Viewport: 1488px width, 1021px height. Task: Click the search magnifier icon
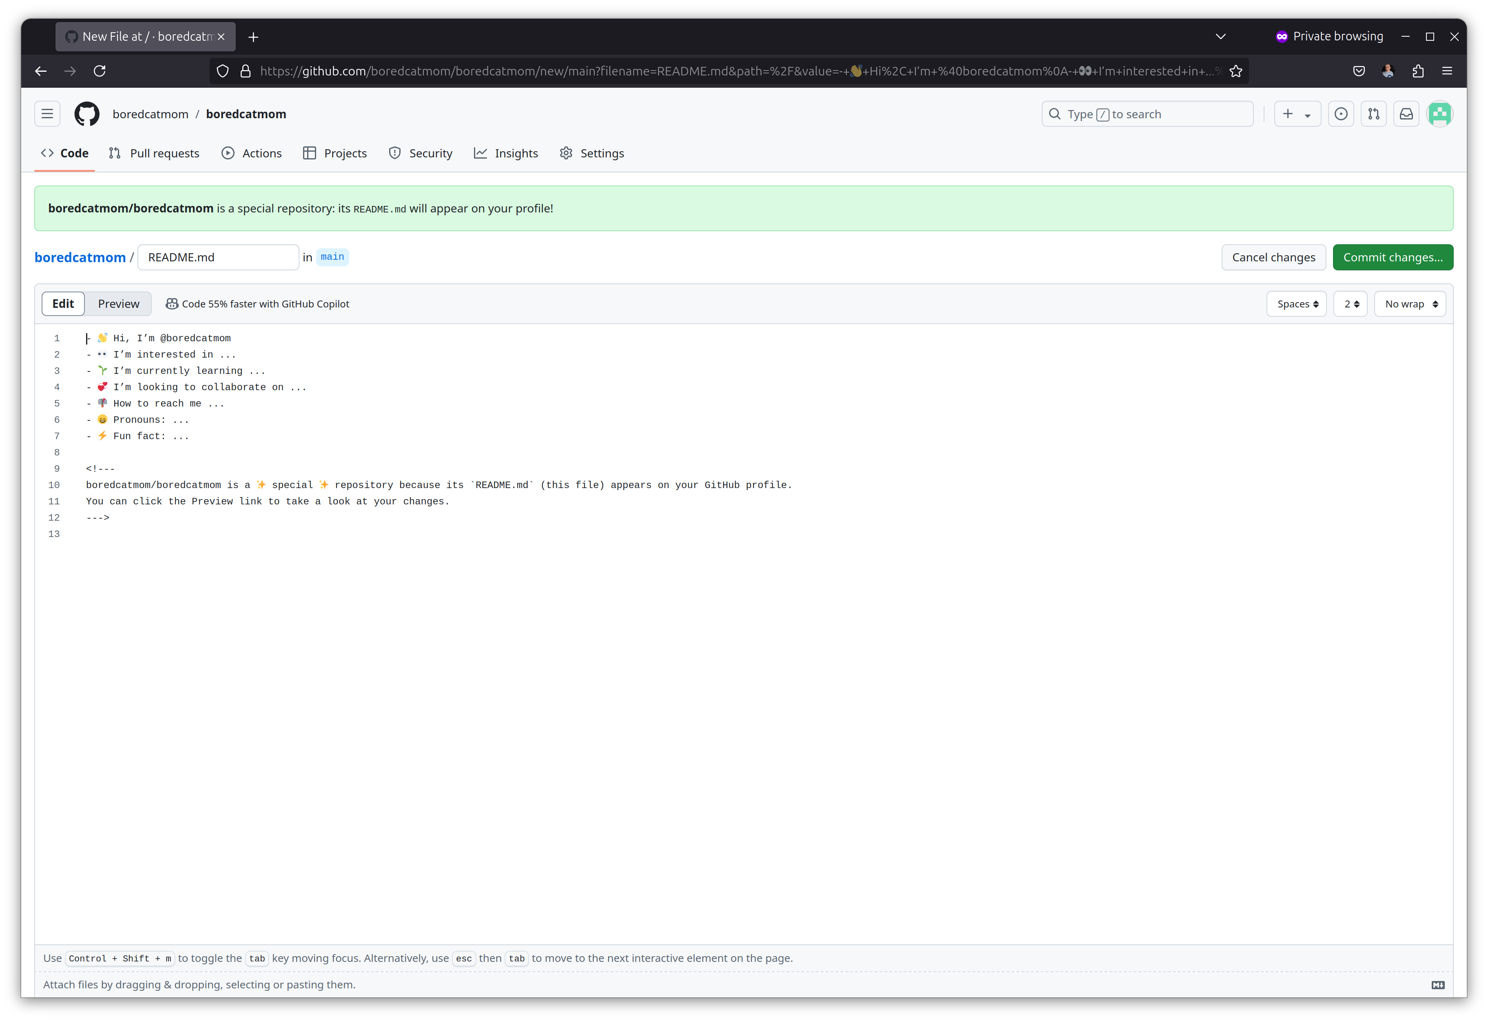[x=1054, y=114]
